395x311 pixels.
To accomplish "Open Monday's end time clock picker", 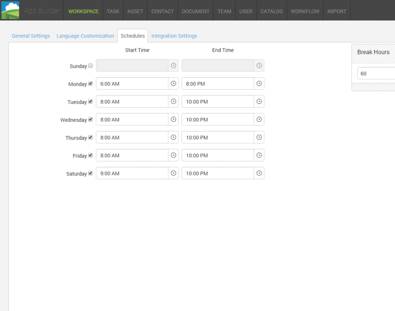I will pyautogui.click(x=259, y=83).
